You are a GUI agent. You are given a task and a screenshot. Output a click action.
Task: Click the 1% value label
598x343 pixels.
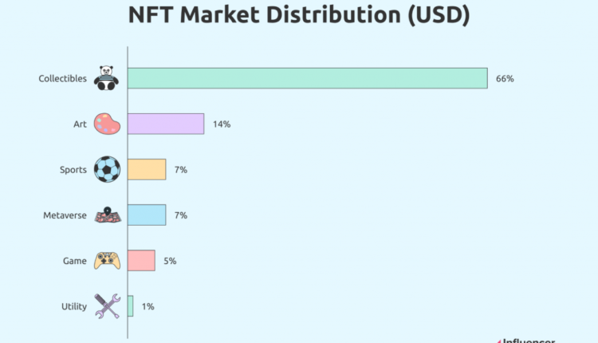tap(148, 306)
